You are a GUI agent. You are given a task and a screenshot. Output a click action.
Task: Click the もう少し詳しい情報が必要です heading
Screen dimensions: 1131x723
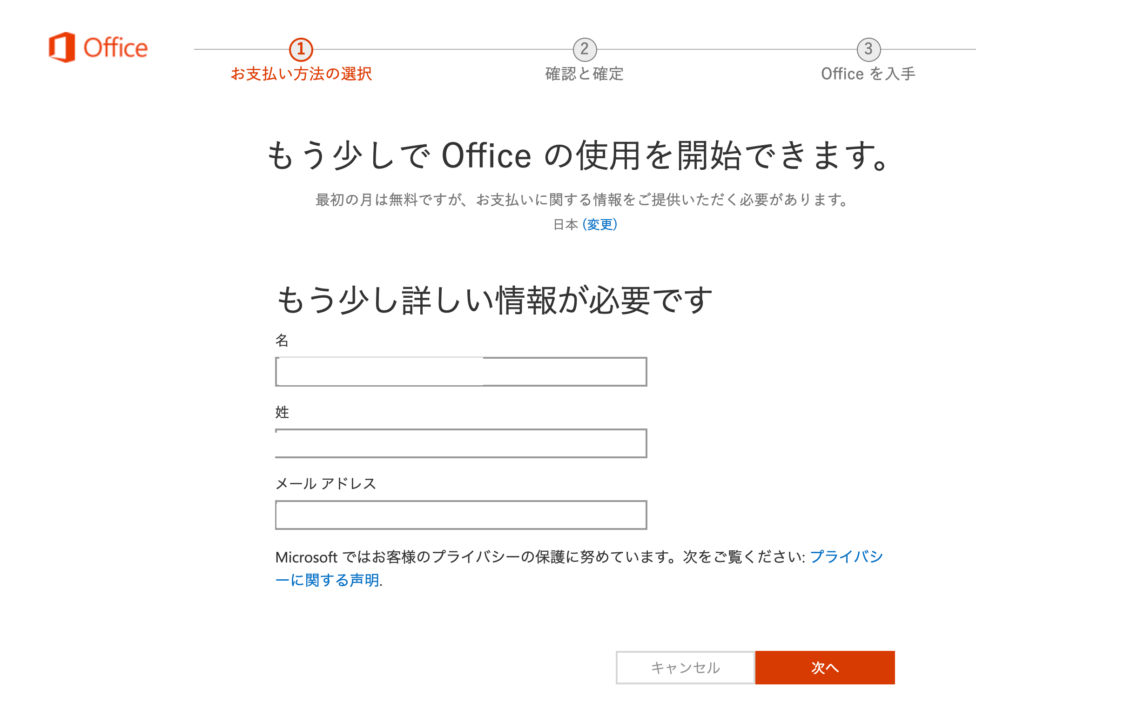(x=494, y=301)
